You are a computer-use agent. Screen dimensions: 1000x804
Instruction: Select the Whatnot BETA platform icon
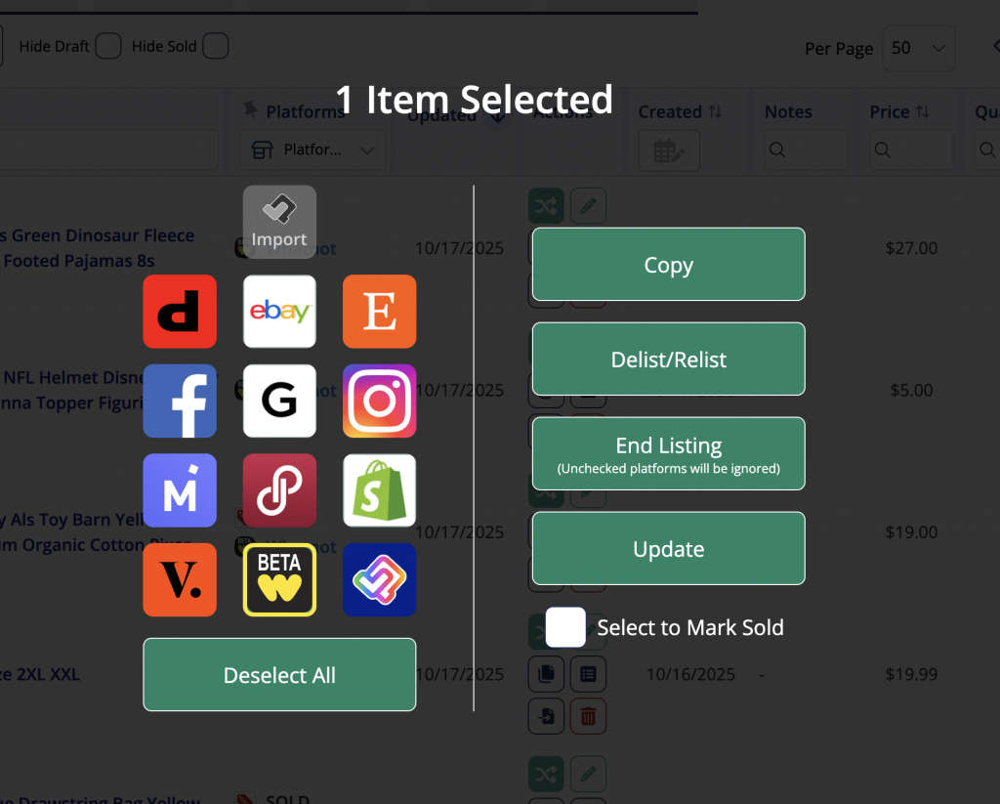click(x=279, y=579)
